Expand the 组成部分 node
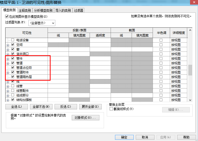The height and width of the screenshot is (141, 198). (8, 96)
